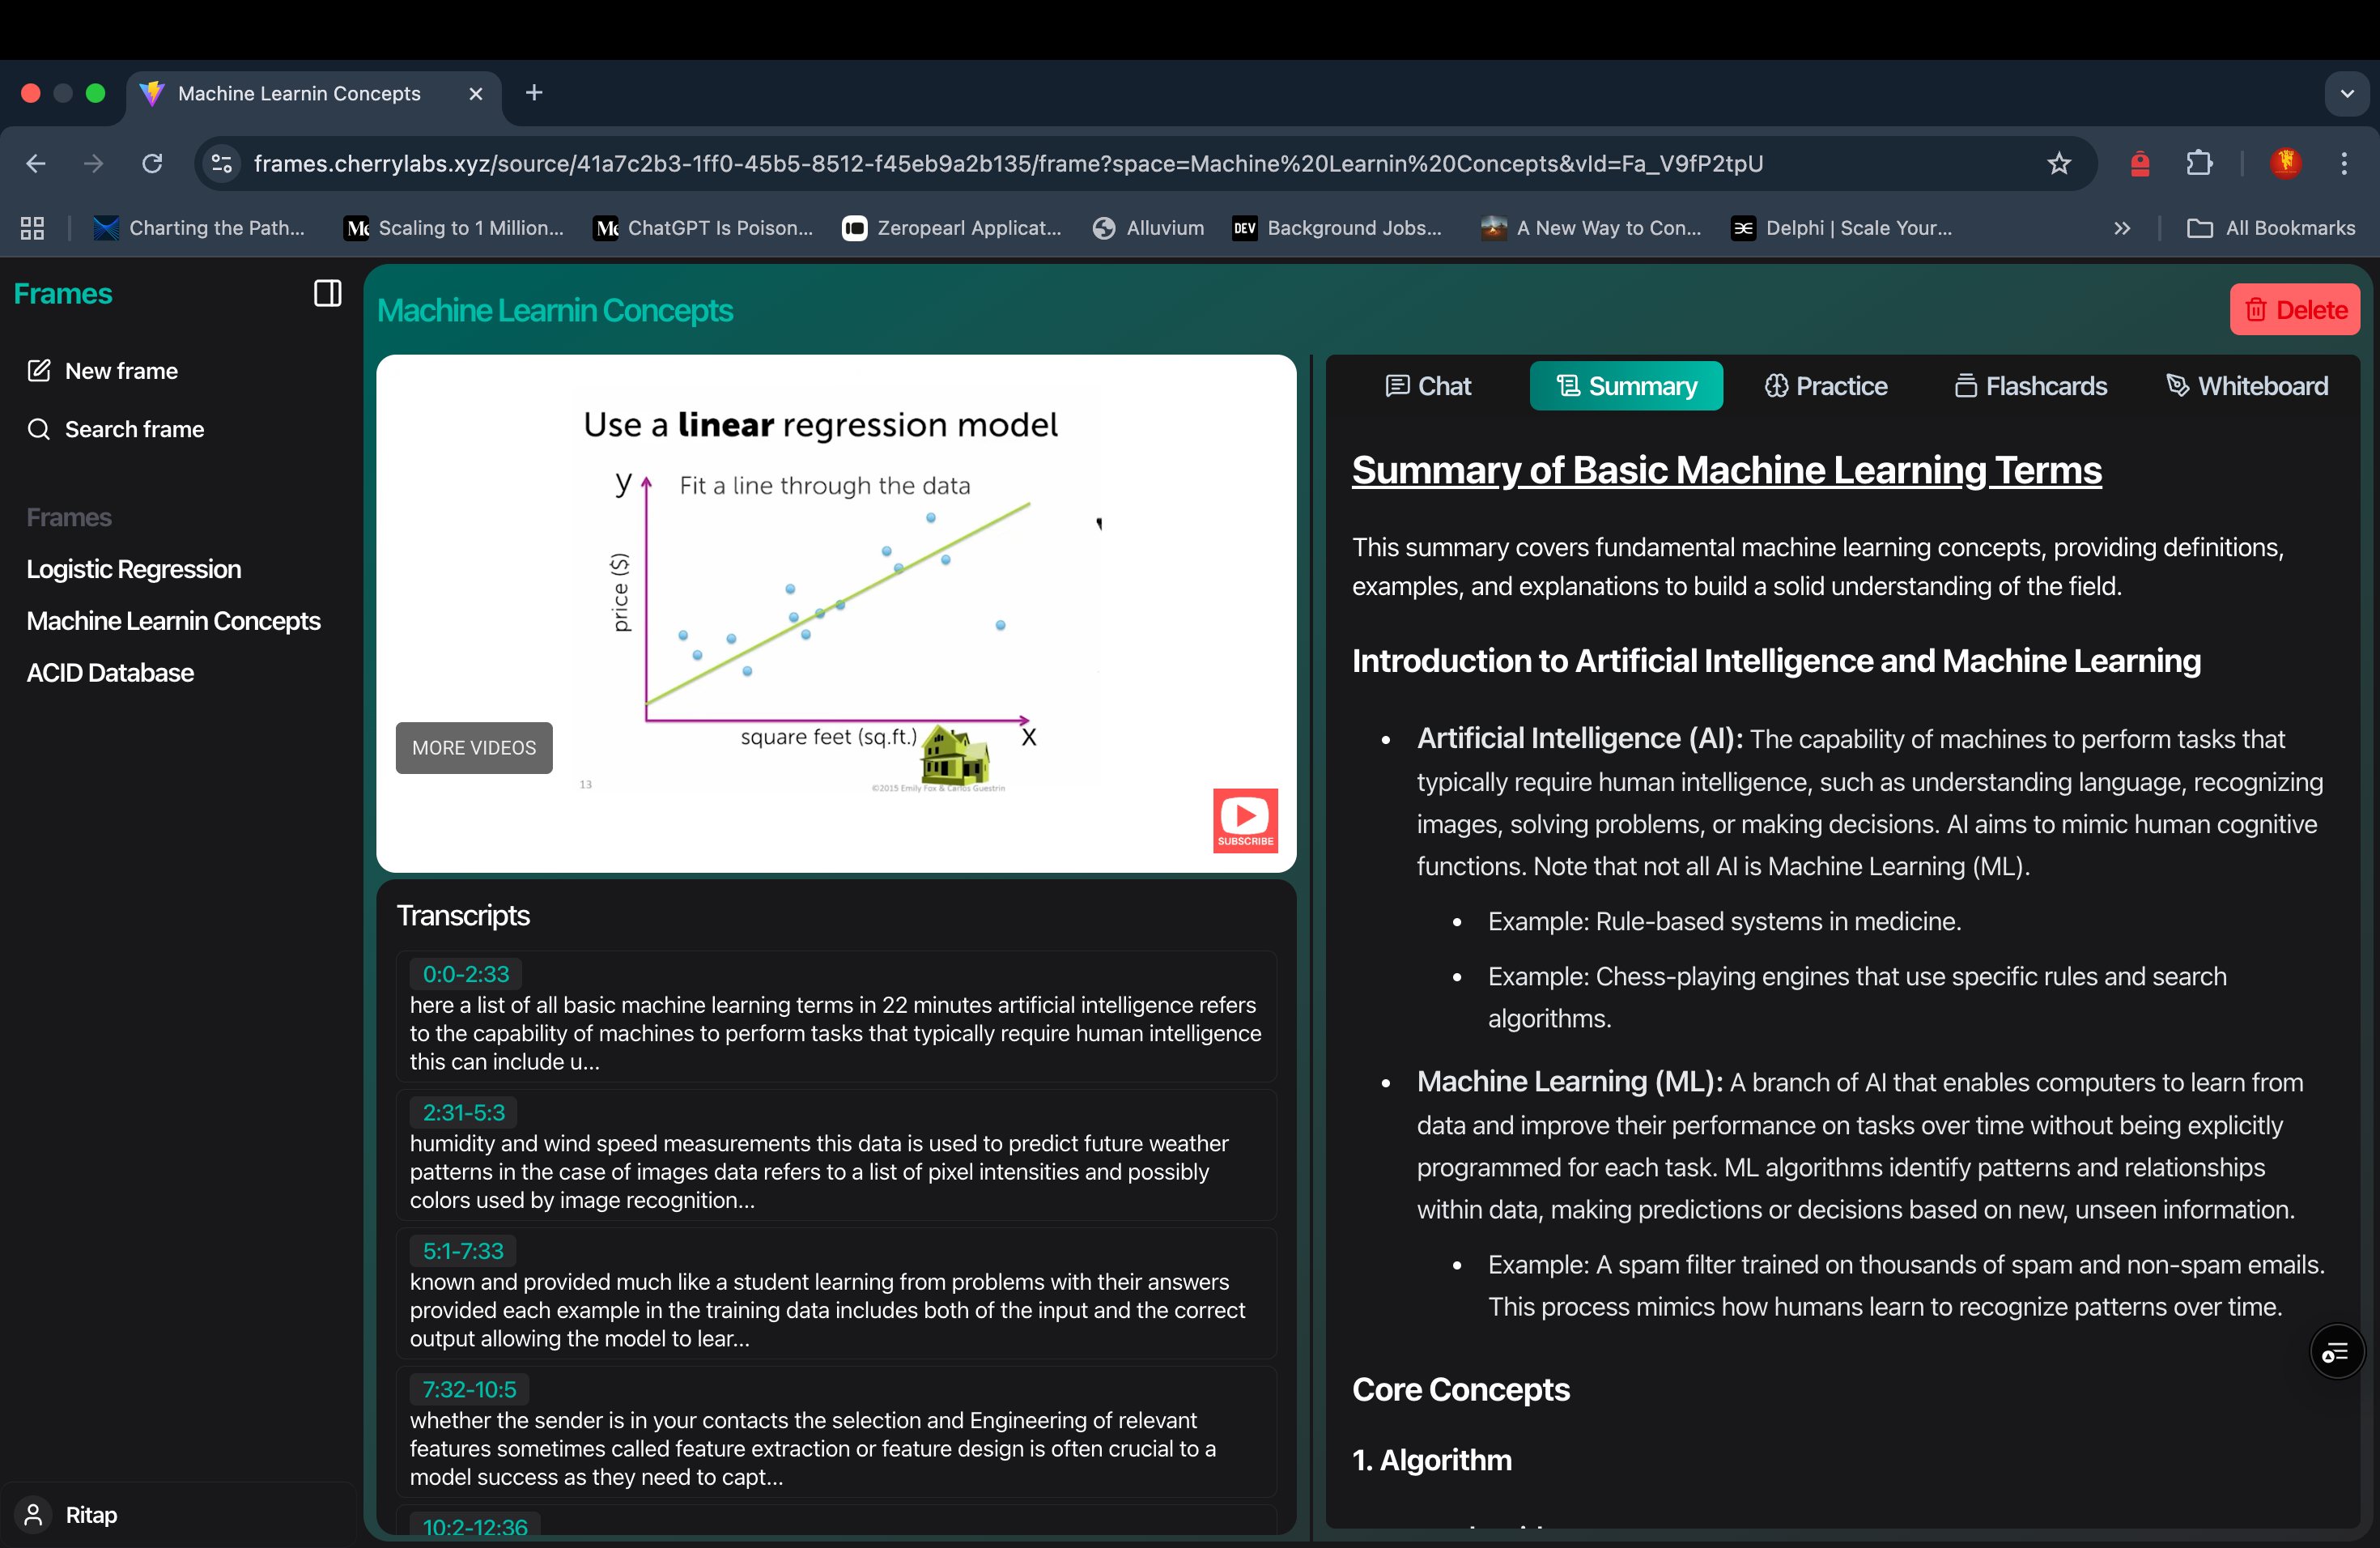Viewport: 2380px width, 1548px height.
Task: Toggle the Frames sidebar panel icon
Action: [327, 293]
